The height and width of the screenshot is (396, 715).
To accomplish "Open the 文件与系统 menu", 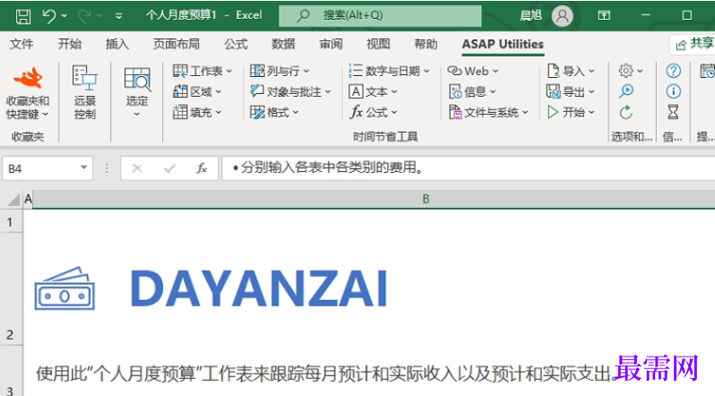I will [488, 112].
